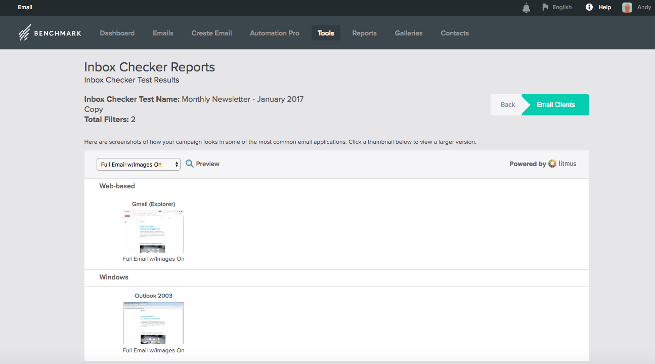This screenshot has height=364, width=655.
Task: Click the Preview magnifier icon
Action: [x=190, y=164]
